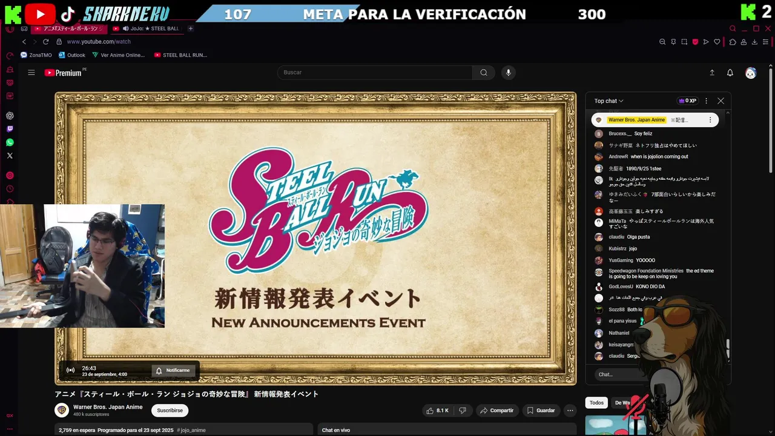
Task: Click AndrewR's chat message
Action: (659, 157)
